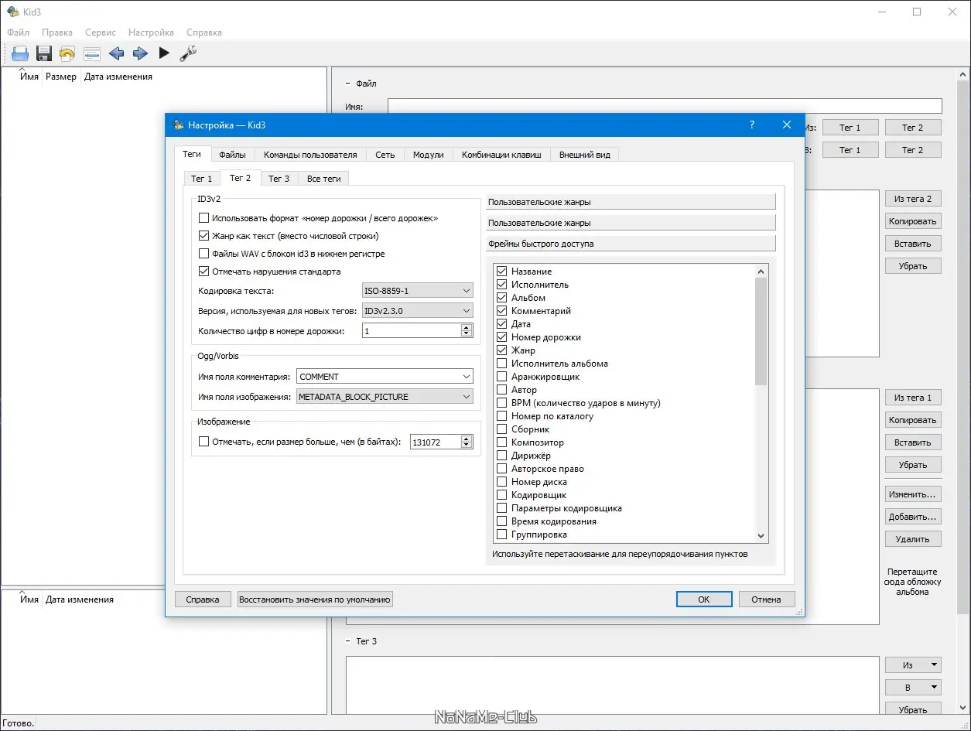
Task: Click the Из тега 1 button
Action: (x=913, y=398)
